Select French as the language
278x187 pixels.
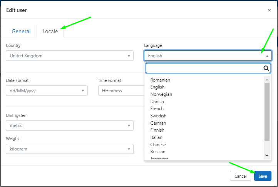coord(157,109)
